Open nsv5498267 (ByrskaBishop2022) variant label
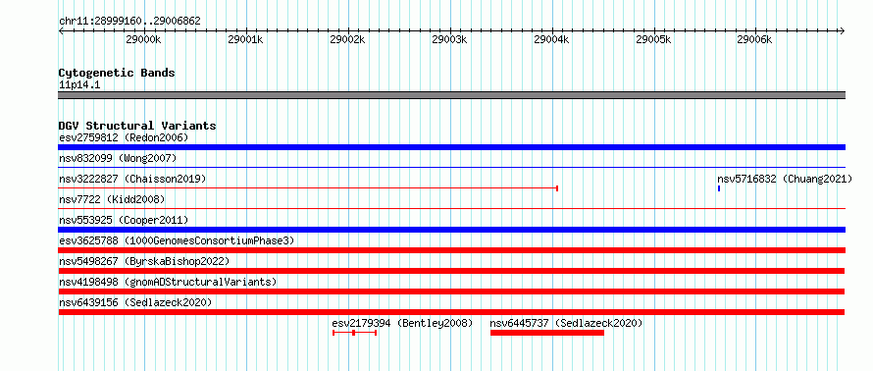This screenshot has width=873, height=371. 144,261
